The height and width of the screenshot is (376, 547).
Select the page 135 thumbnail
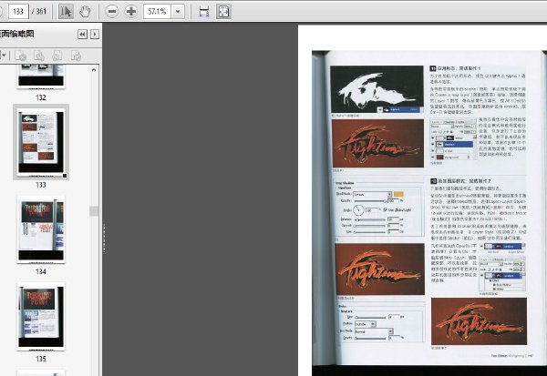coord(41,317)
